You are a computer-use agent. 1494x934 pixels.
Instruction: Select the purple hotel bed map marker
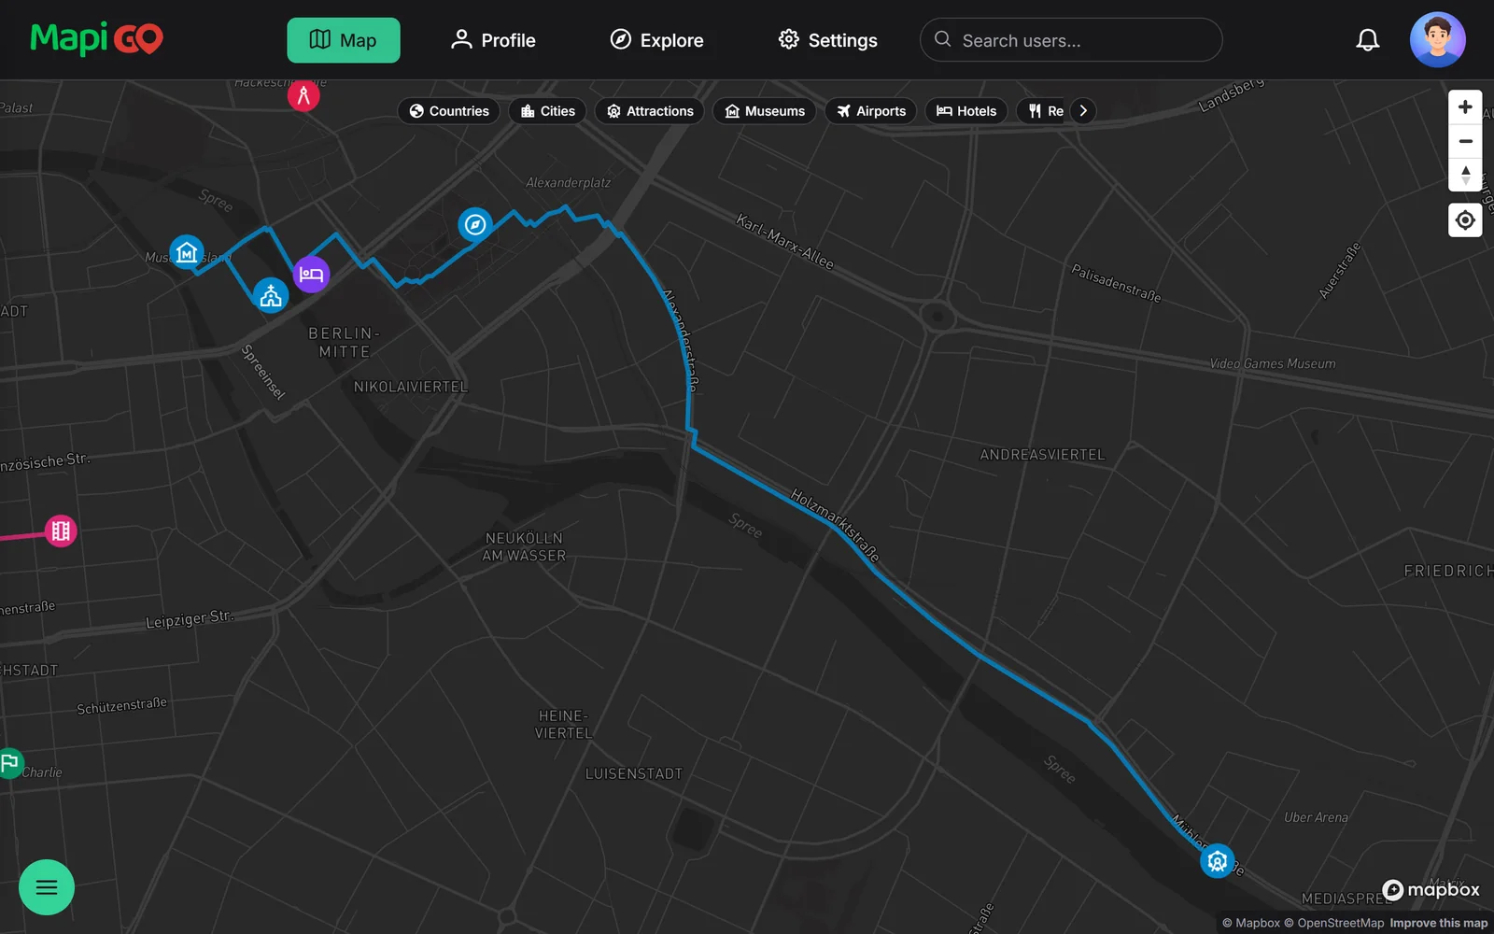(x=311, y=275)
